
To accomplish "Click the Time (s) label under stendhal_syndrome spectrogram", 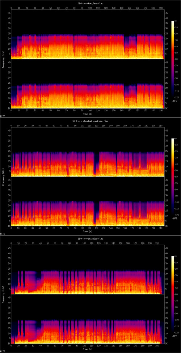I will (88, 232).
